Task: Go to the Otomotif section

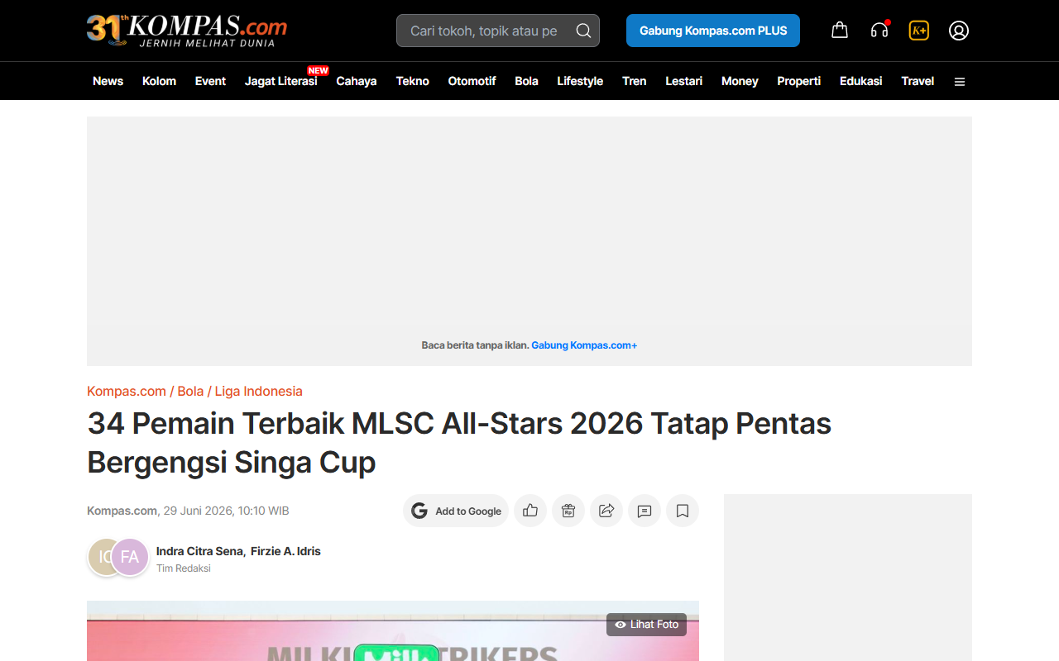Action: coord(472,81)
